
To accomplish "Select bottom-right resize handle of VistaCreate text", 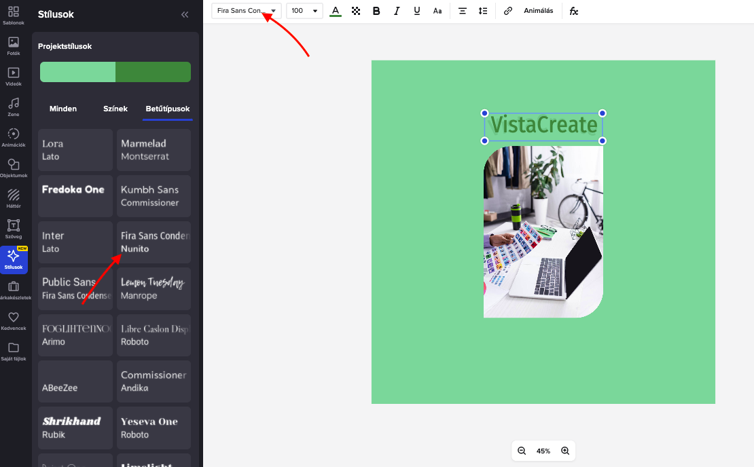I will [602, 141].
